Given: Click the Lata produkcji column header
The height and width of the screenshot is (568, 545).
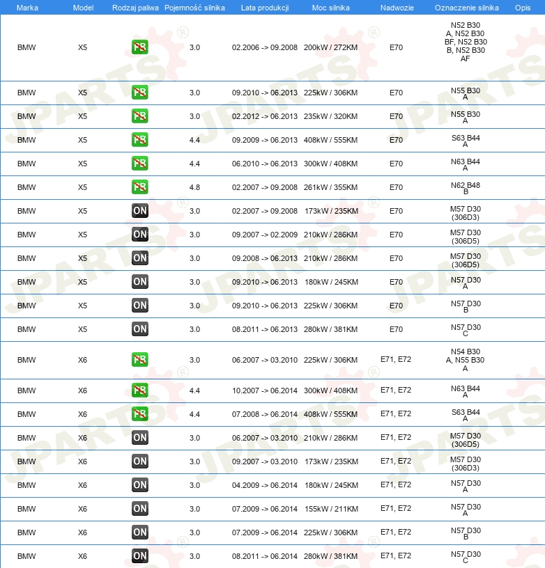Looking at the screenshot, I should (x=265, y=8).
